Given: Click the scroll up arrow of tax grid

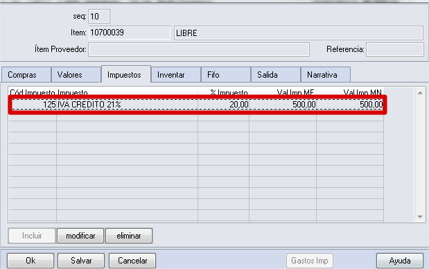Looking at the screenshot, I should pyautogui.click(x=420, y=93).
